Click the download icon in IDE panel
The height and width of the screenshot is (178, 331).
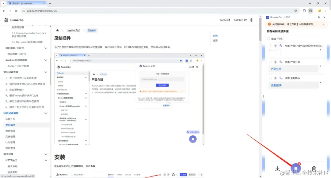pyautogui.click(x=277, y=169)
